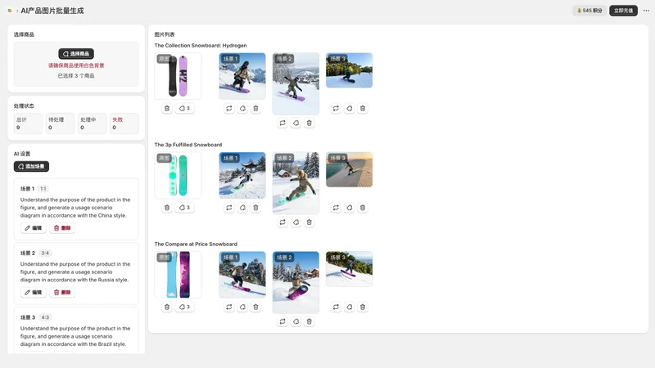Screen dimensions: 655x368
Task: Open the three-dot more menu at top right
Action: (646, 11)
